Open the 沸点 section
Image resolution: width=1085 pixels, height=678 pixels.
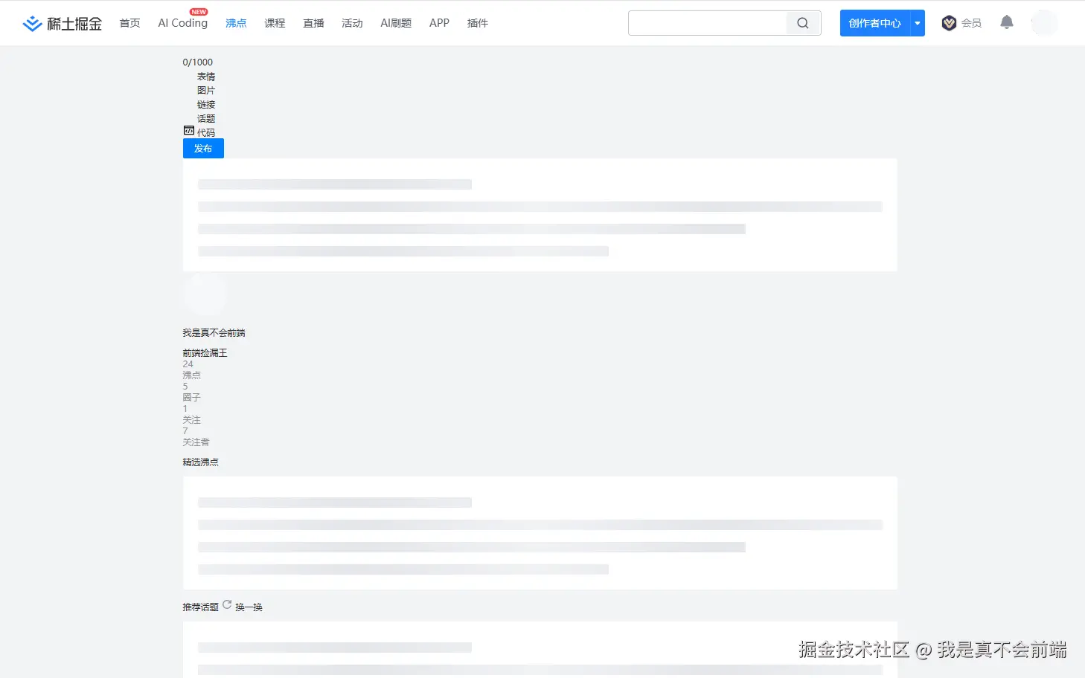click(236, 23)
